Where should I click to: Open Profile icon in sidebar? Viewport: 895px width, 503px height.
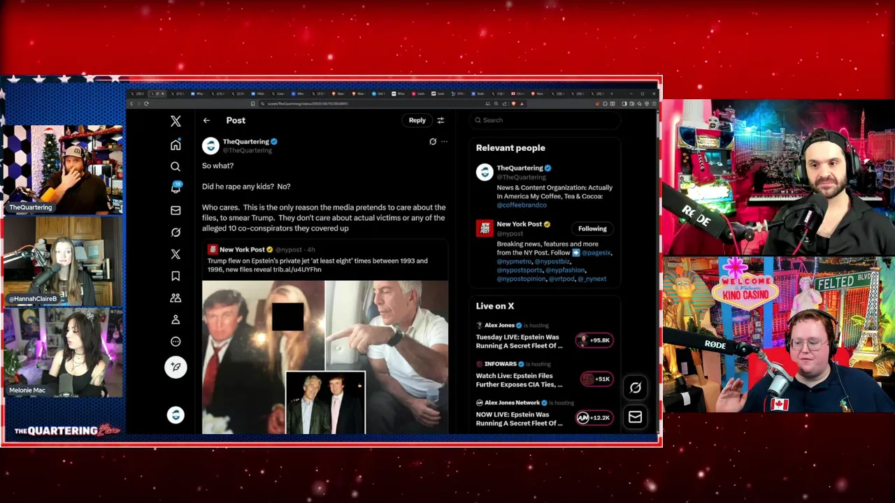[x=176, y=319]
